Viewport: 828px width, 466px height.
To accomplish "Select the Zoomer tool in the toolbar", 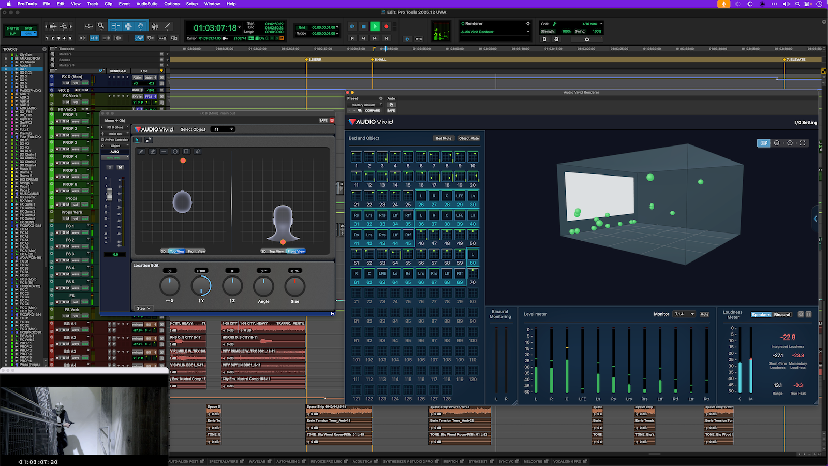I will 101,25.
